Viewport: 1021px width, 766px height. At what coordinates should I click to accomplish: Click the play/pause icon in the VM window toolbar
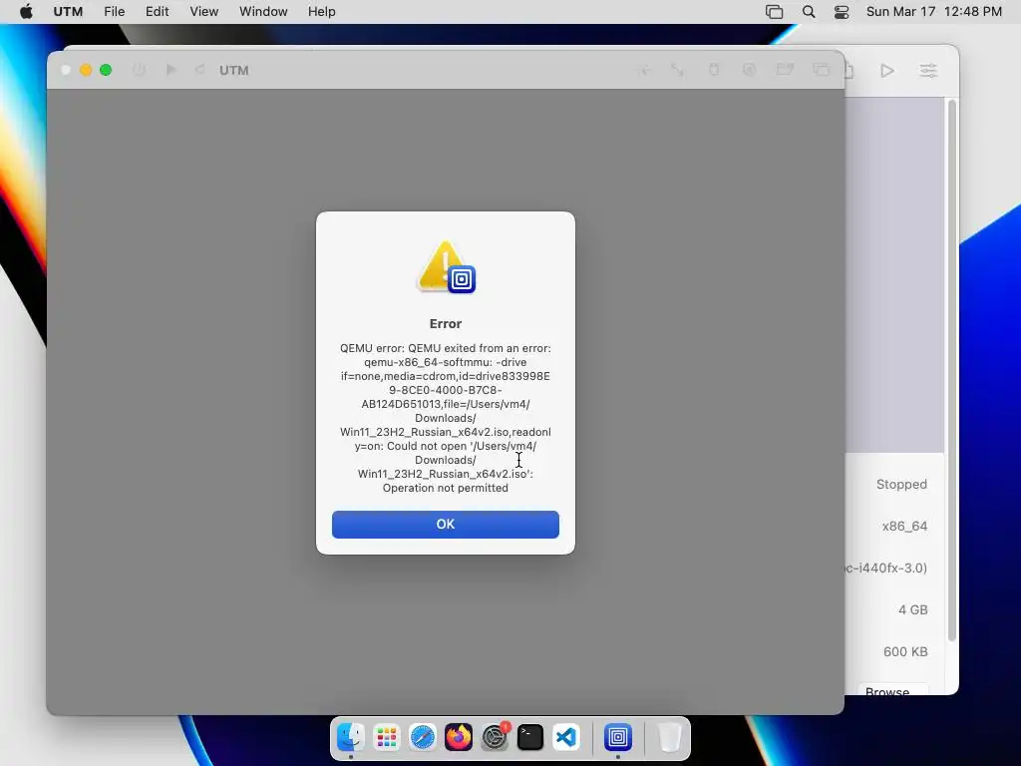(170, 70)
